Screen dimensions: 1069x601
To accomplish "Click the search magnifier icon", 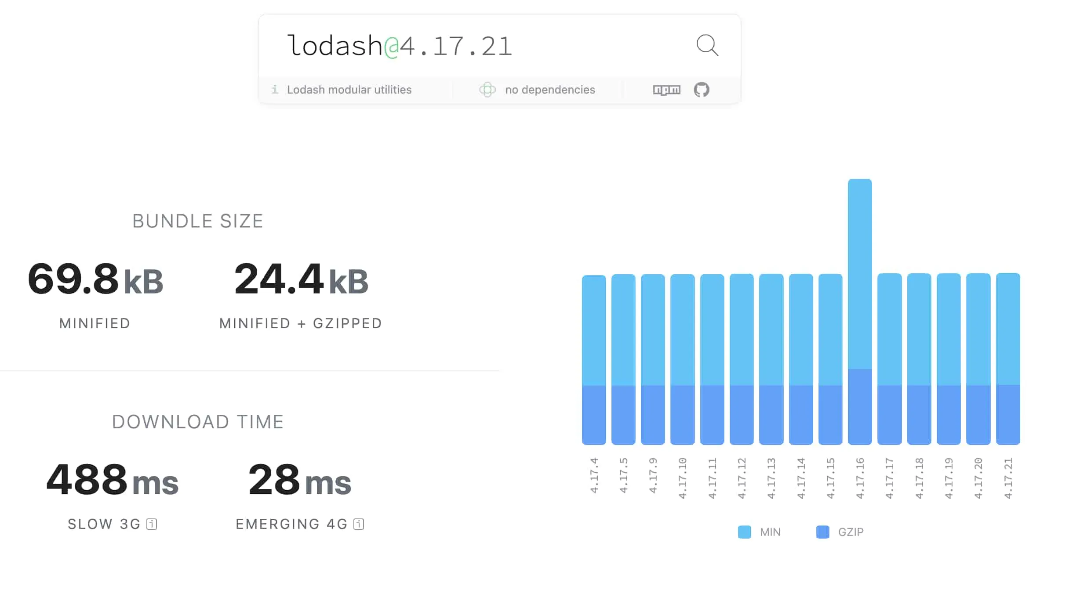I will [707, 45].
